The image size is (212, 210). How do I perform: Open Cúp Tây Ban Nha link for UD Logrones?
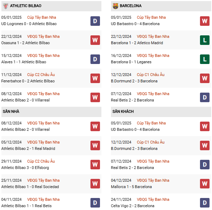[41, 17]
